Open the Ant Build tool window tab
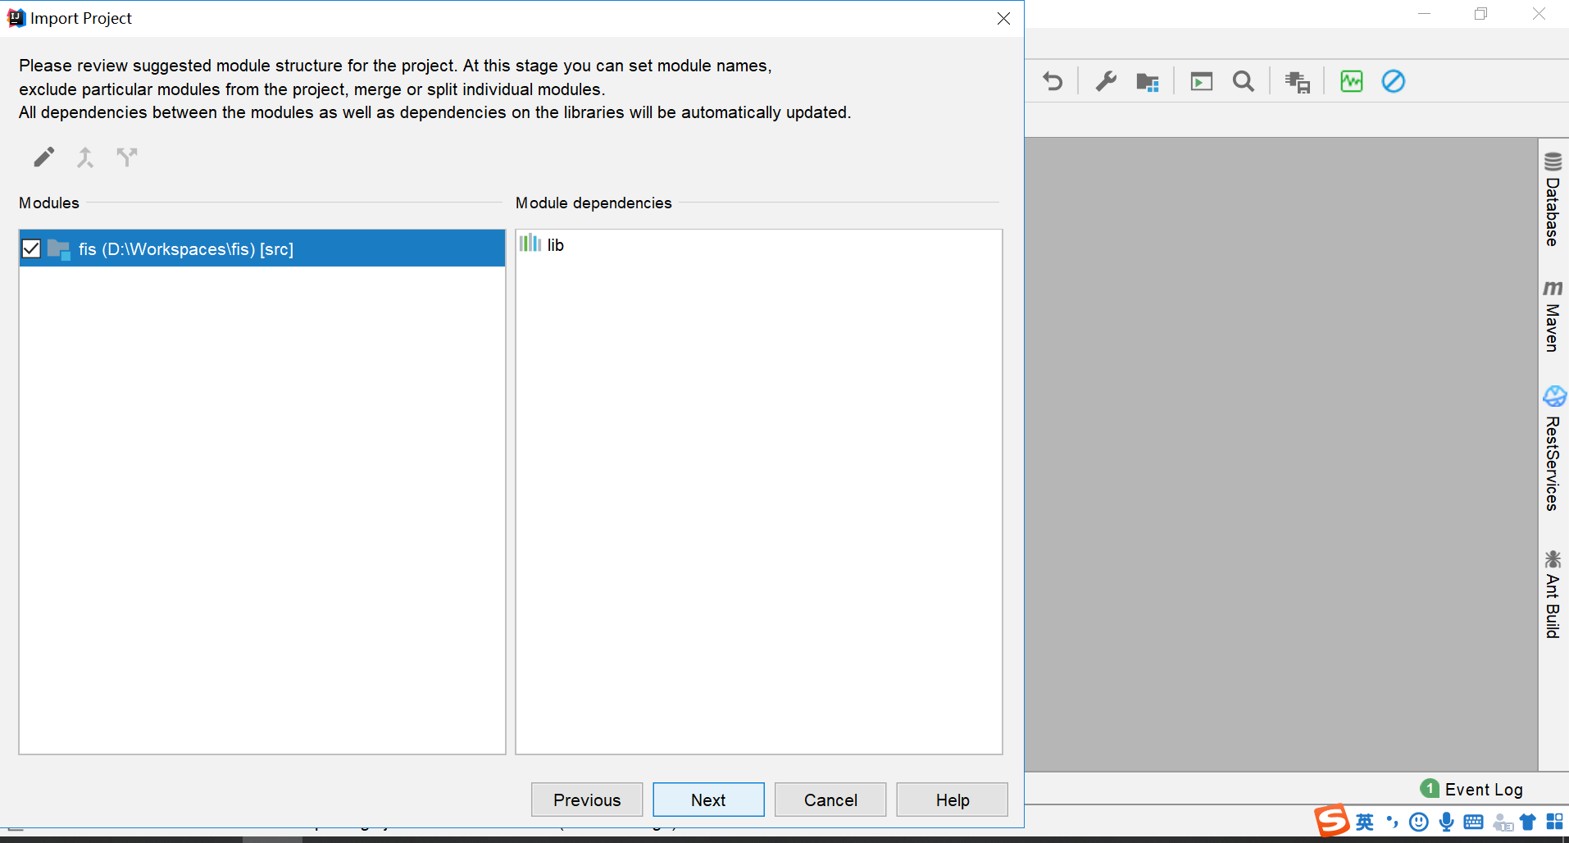Screen dimensions: 1569x843 pyautogui.click(x=1553, y=595)
